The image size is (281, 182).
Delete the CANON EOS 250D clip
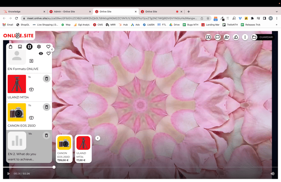point(47,107)
